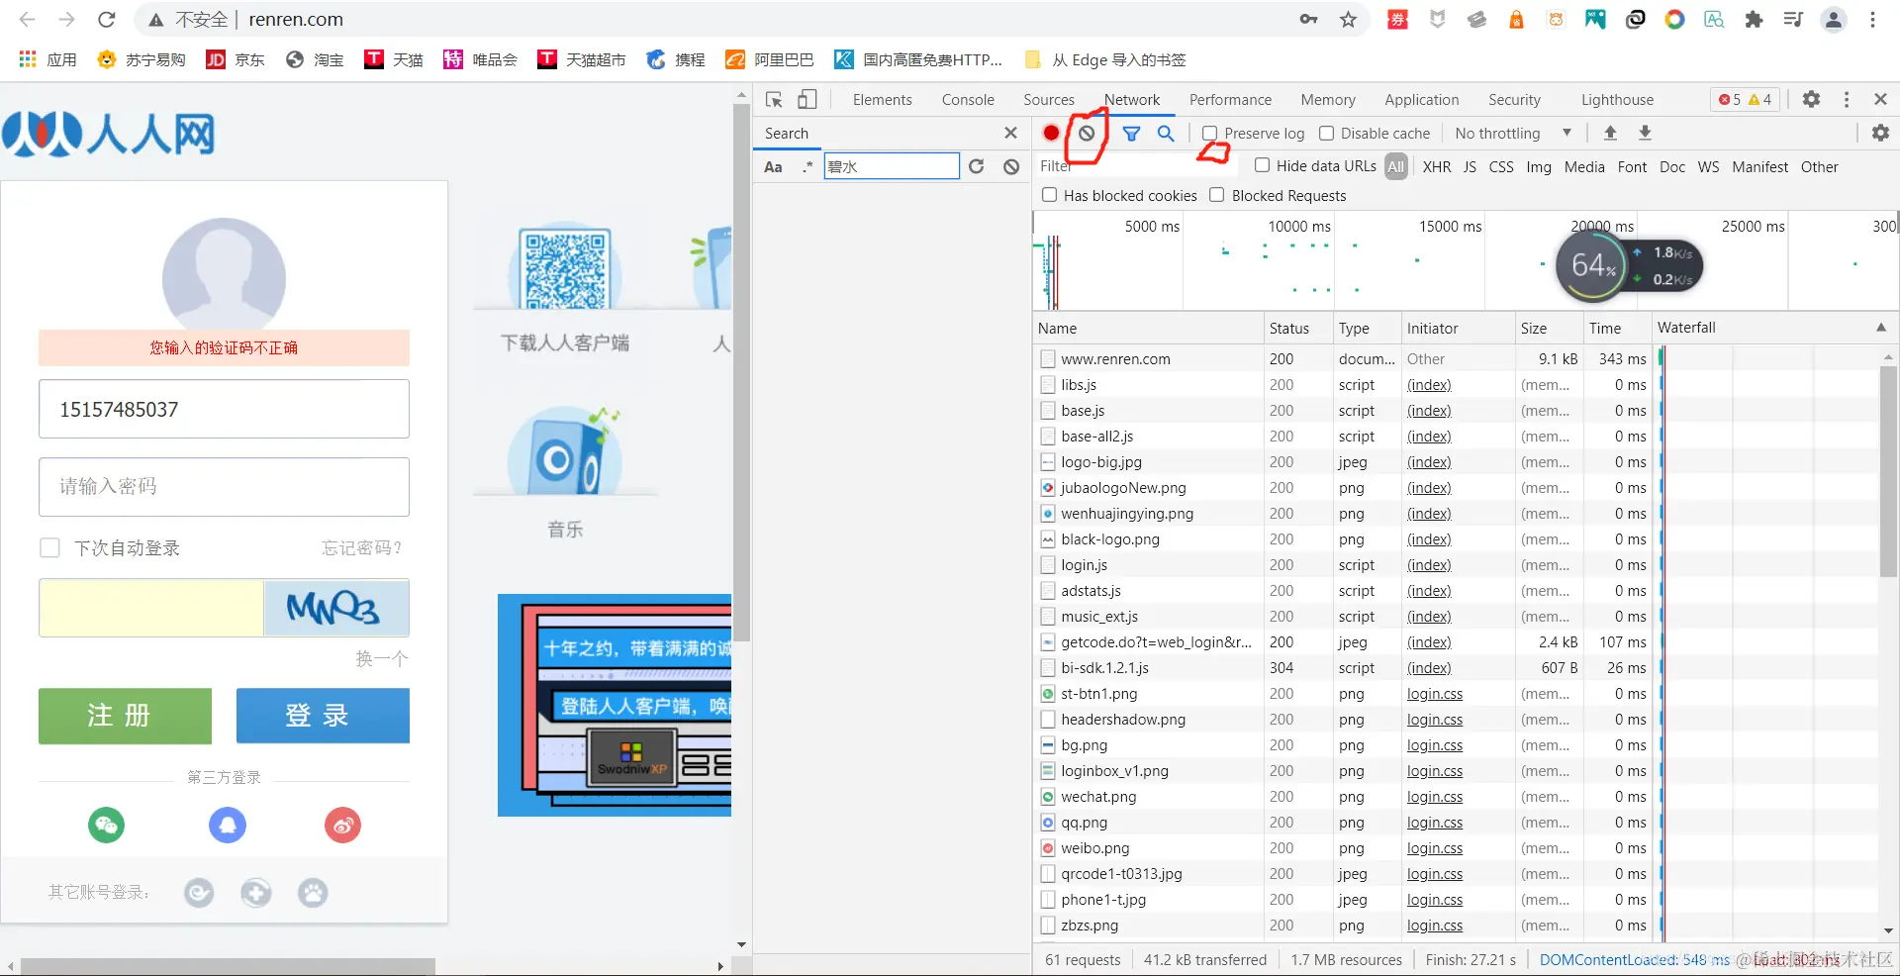This screenshot has height=976, width=1900.
Task: Toggle the device toolbar icon
Action: tap(807, 99)
